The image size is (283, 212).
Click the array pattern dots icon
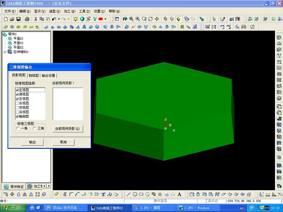pyautogui.click(x=38, y=194)
